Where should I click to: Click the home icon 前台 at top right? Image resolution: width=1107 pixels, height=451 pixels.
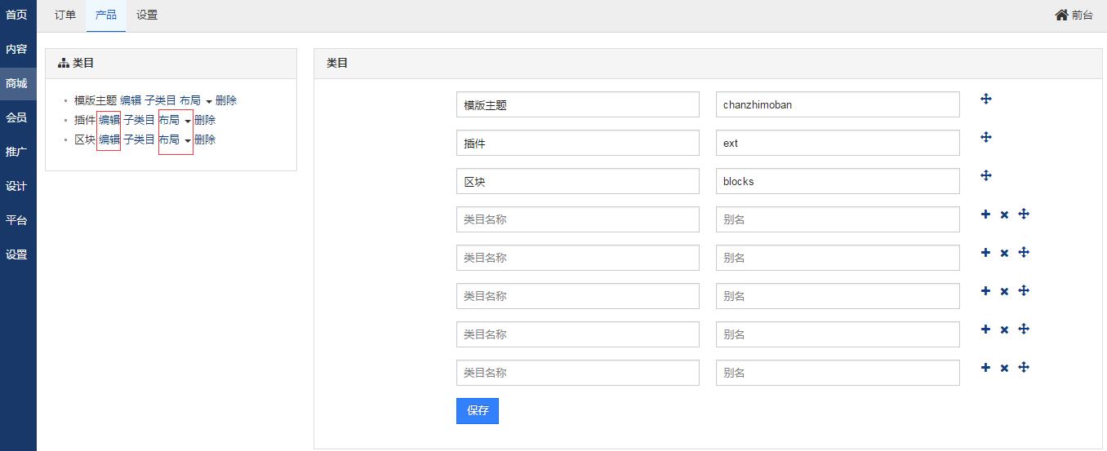(1073, 15)
